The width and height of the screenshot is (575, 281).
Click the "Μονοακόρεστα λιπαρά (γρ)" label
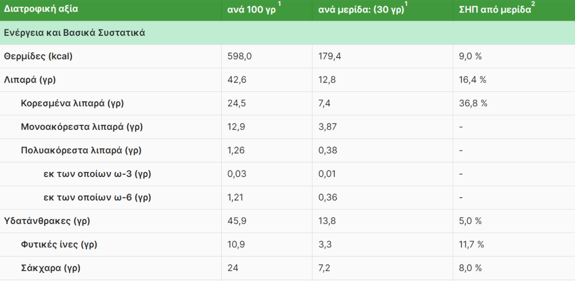click(x=82, y=127)
